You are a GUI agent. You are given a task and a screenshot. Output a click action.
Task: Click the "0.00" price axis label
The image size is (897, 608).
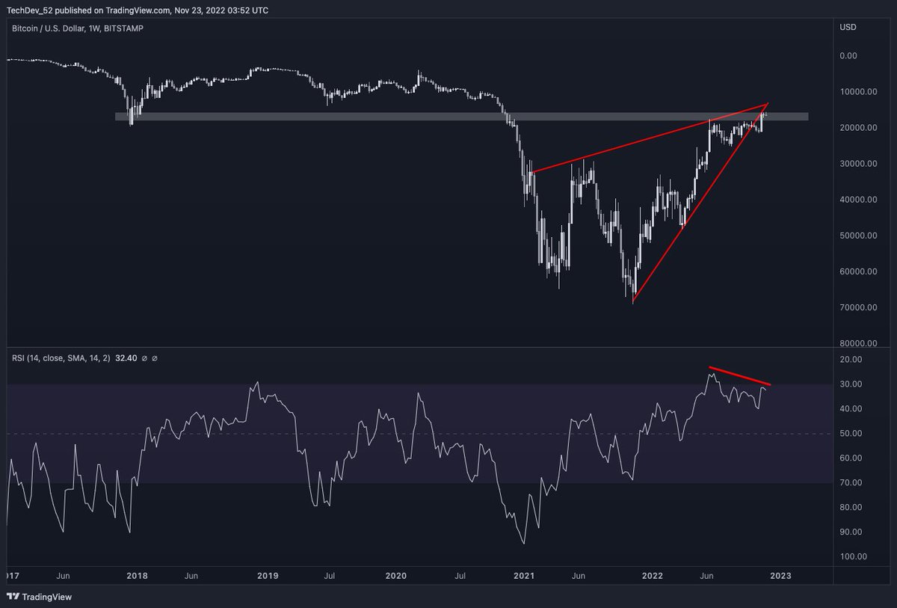[x=848, y=55]
